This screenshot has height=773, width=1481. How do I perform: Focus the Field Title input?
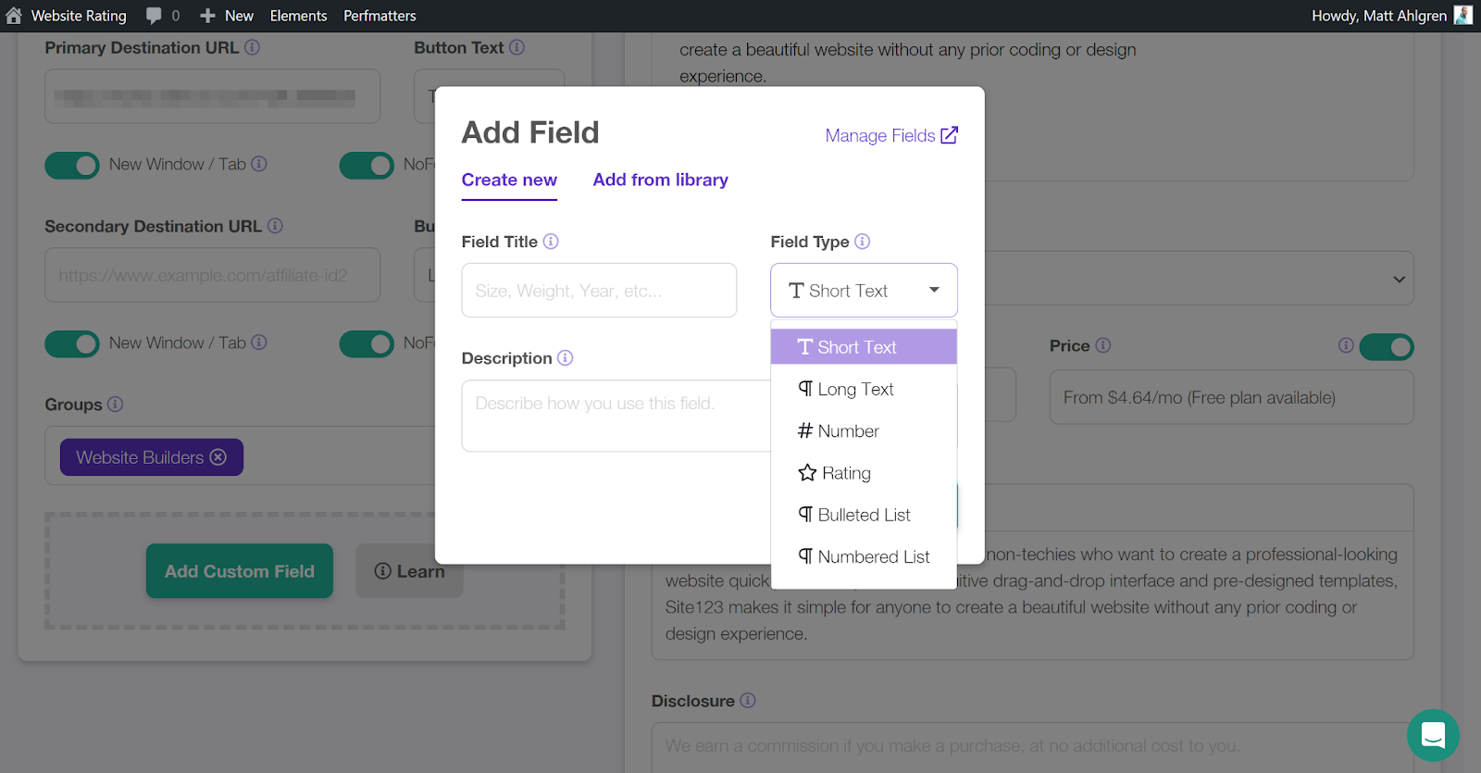pyautogui.click(x=599, y=291)
